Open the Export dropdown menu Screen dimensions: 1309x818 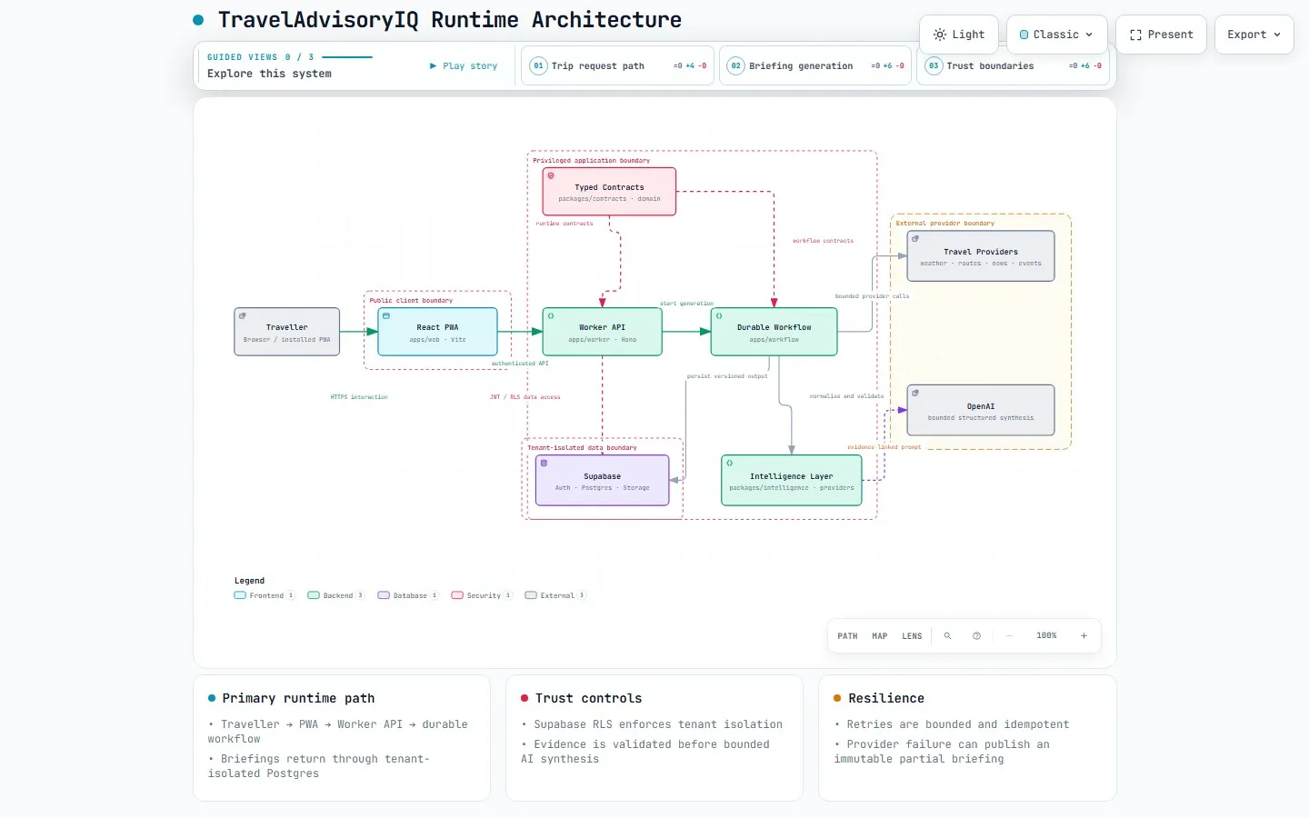pos(1254,35)
